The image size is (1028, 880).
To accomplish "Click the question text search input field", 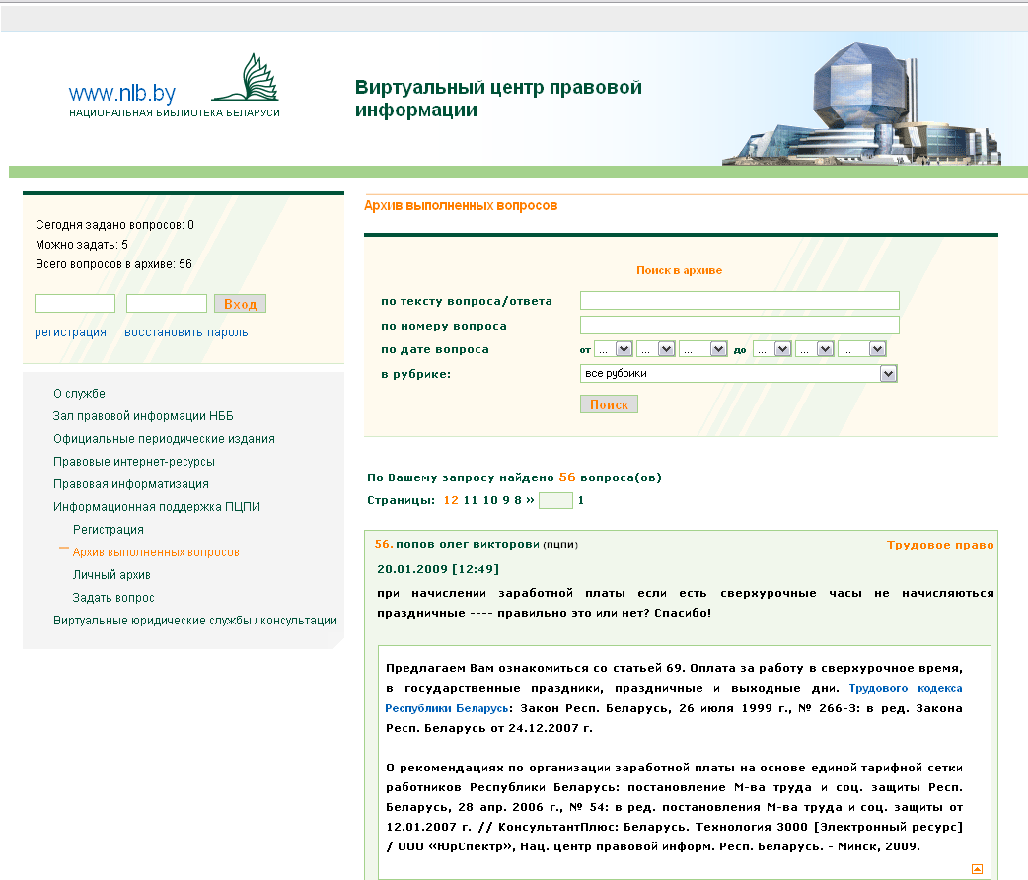I will 739,300.
